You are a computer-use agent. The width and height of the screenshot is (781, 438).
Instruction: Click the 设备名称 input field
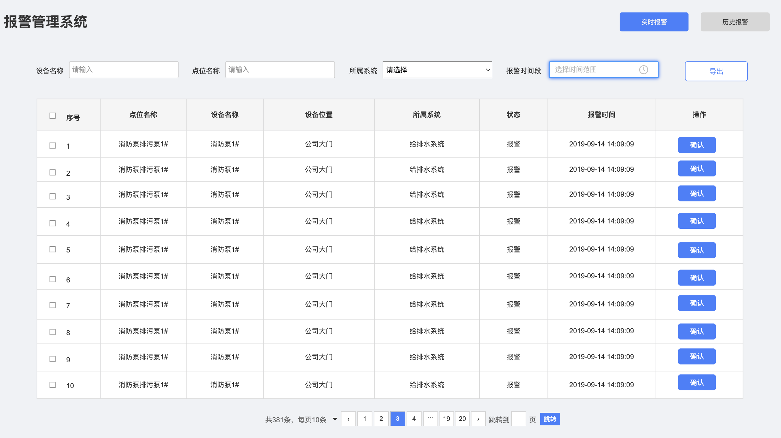click(124, 70)
